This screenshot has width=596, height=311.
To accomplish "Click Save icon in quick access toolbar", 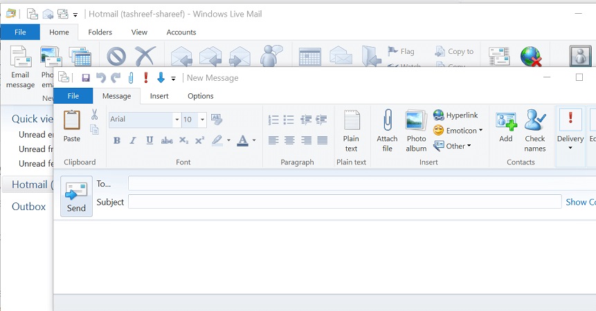I will coord(86,77).
